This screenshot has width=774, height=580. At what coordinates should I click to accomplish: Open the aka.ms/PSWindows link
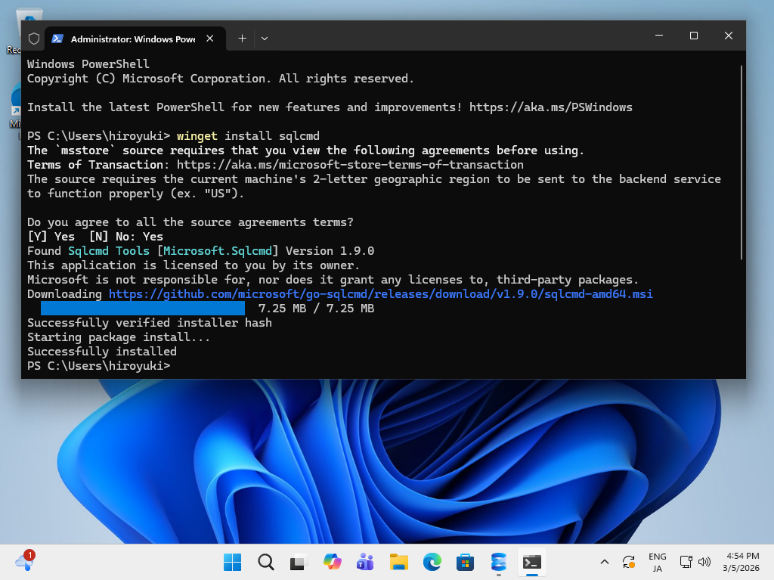[x=550, y=107]
